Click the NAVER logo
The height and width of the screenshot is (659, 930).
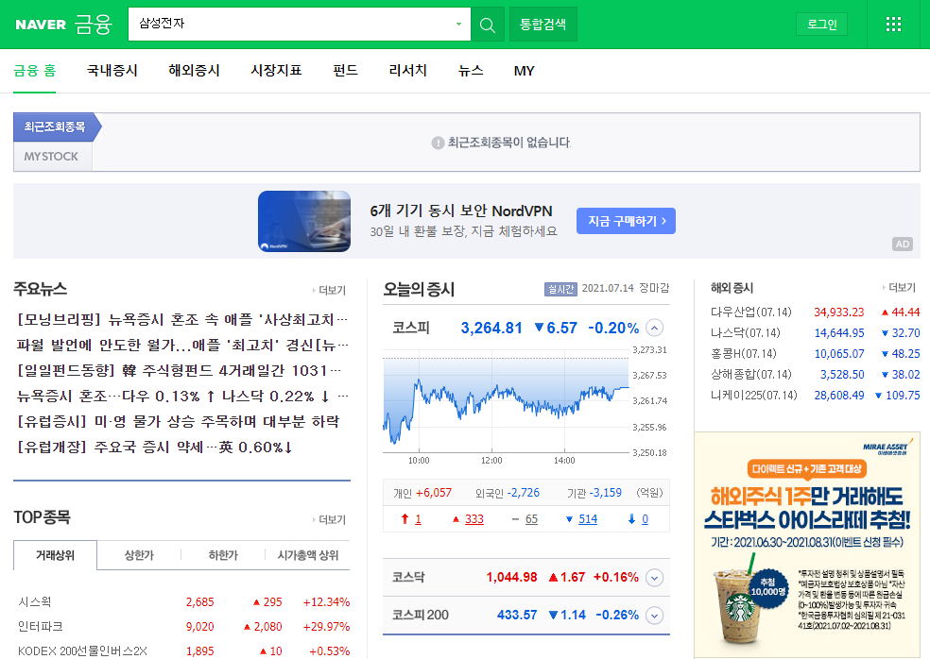[41, 25]
